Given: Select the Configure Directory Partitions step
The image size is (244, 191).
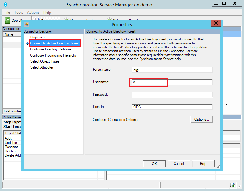Looking at the screenshot, I should [51, 49].
